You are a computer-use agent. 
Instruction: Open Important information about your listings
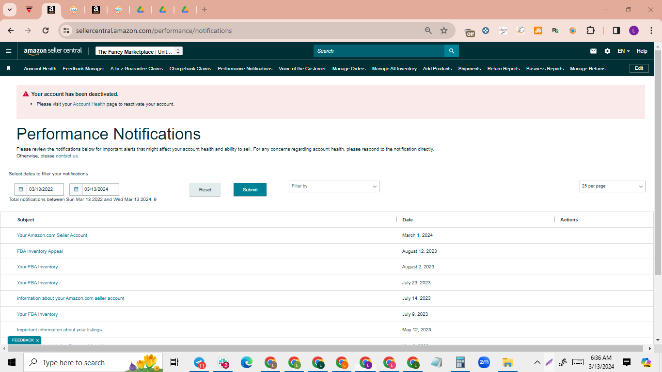[59, 330]
